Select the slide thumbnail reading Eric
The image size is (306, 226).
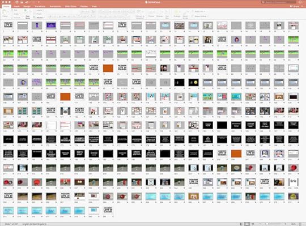[x=294, y=182]
